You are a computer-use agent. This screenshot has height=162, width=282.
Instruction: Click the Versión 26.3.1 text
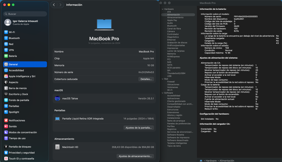coord(146,98)
